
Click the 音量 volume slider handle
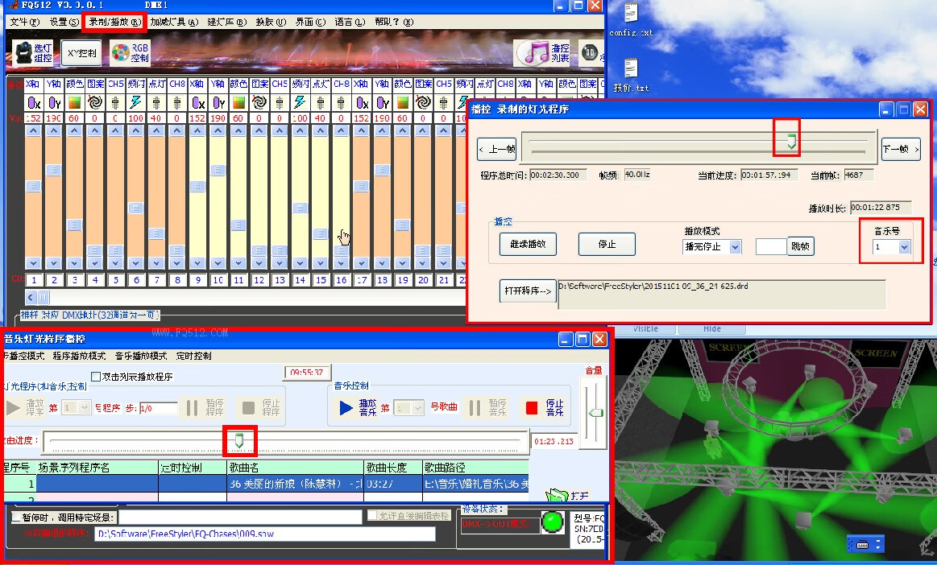[595, 412]
